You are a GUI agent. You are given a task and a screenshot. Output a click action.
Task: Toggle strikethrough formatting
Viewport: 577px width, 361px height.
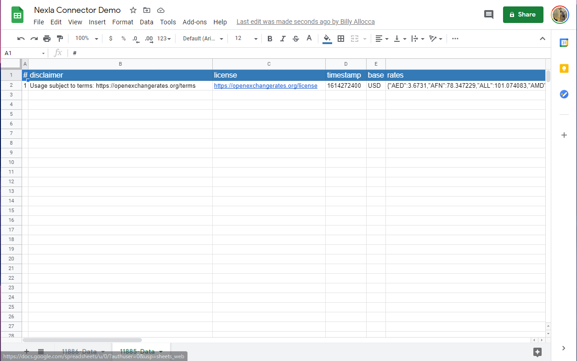296,39
